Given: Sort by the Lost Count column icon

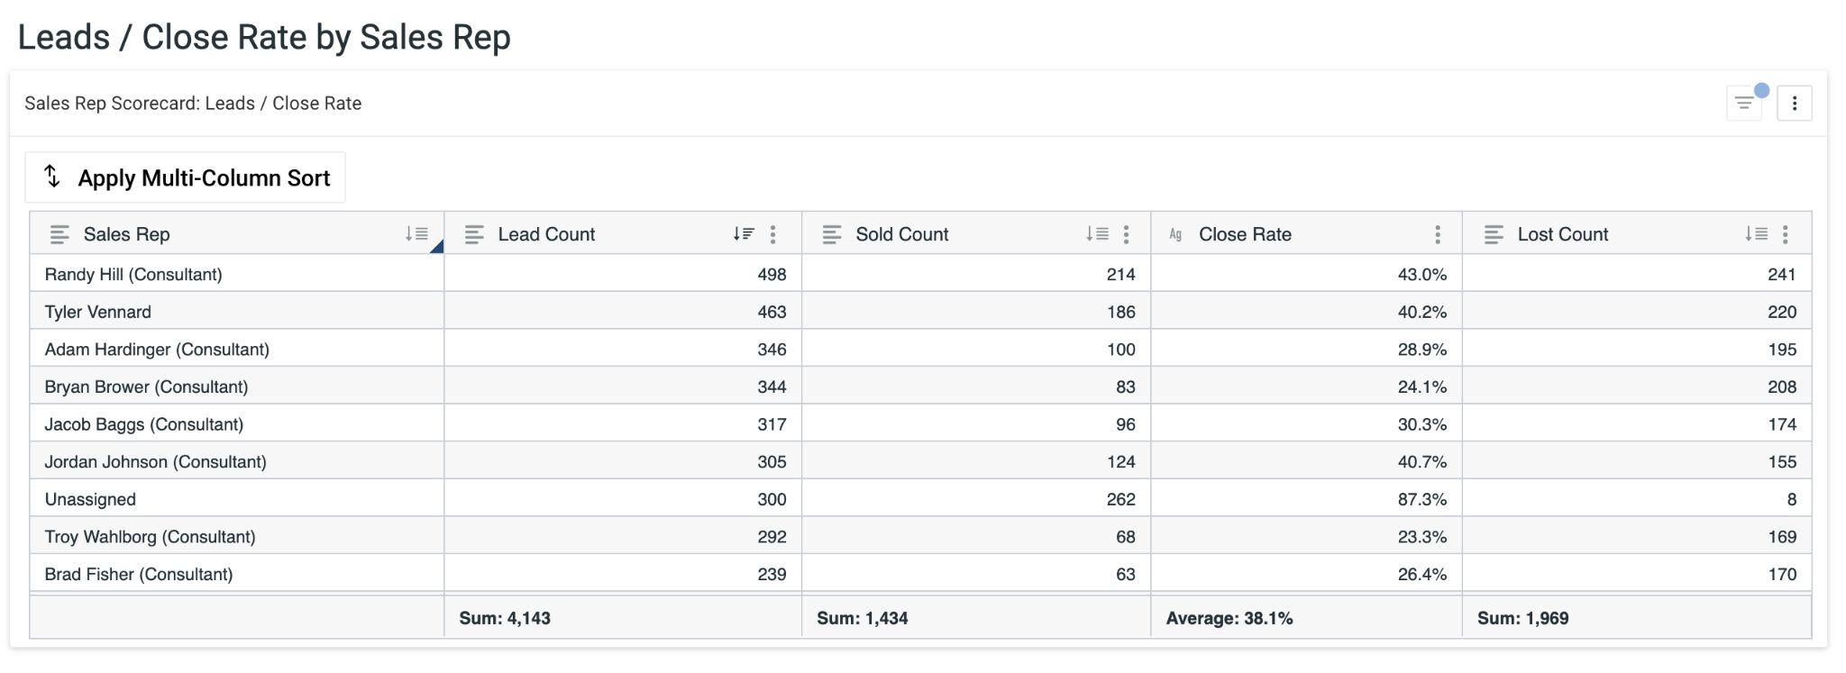Looking at the screenshot, I should (x=1756, y=234).
